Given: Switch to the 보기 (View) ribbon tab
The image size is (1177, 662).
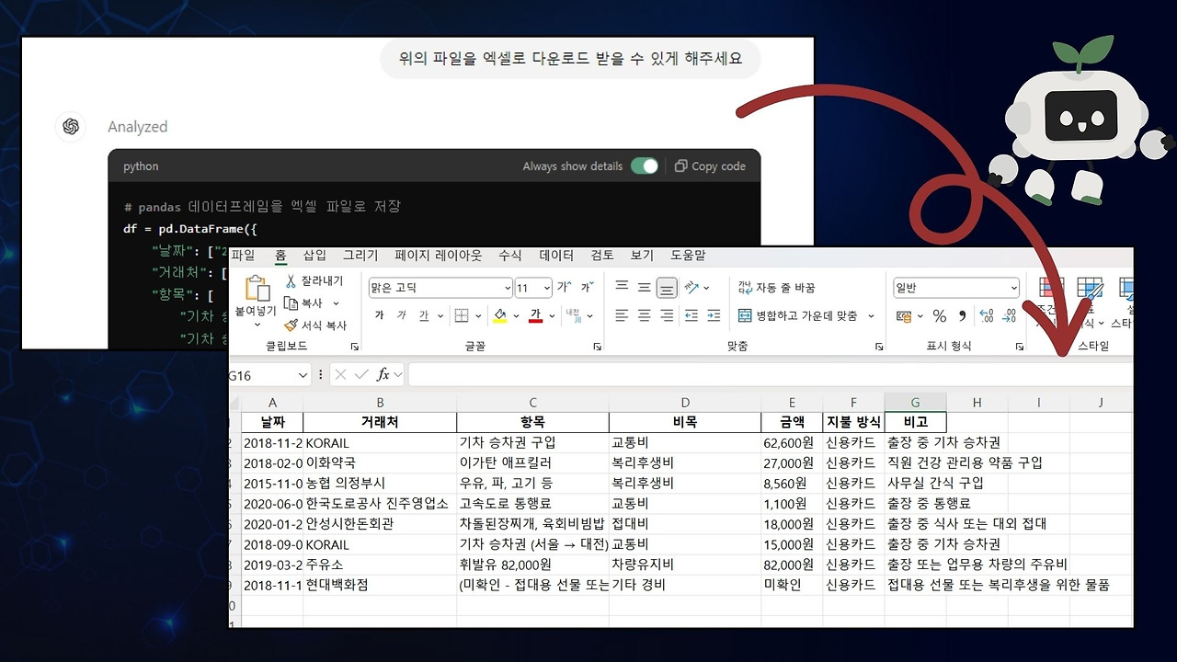Looking at the screenshot, I should [x=643, y=256].
